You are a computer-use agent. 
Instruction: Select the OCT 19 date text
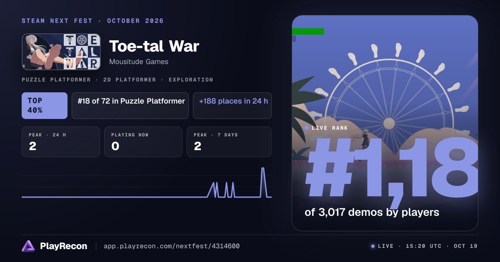pos(466,246)
